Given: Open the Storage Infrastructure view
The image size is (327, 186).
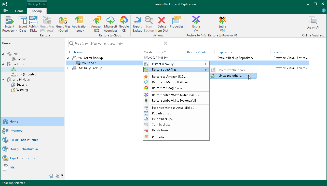Looking at the screenshot, I should point(33,149).
